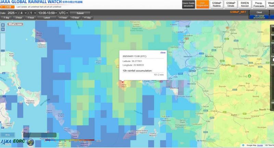Click the Manisa city label on map
The height and width of the screenshot is (148, 274).
[209, 56]
